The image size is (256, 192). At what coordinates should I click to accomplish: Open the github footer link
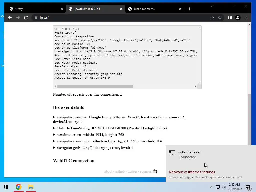pos(120,171)
